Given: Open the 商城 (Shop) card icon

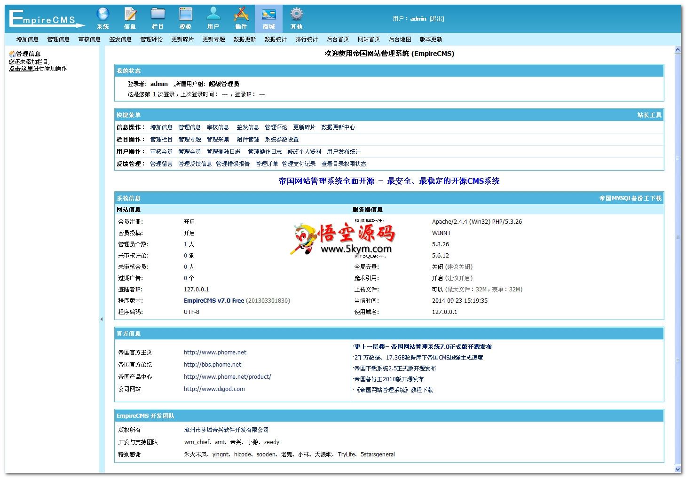Looking at the screenshot, I should click(x=268, y=18).
